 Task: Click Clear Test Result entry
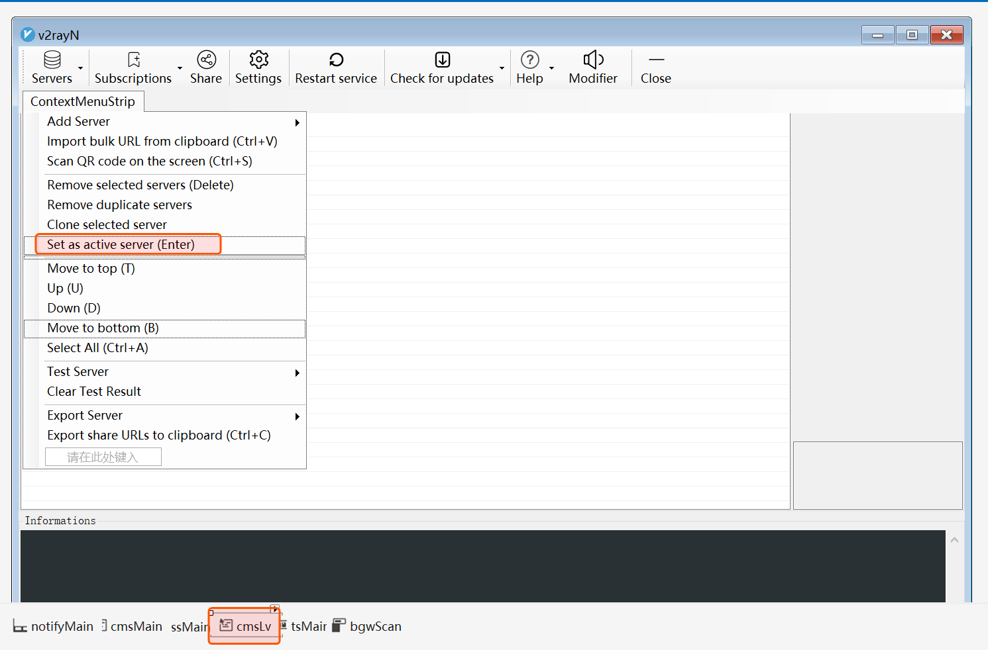pos(94,392)
